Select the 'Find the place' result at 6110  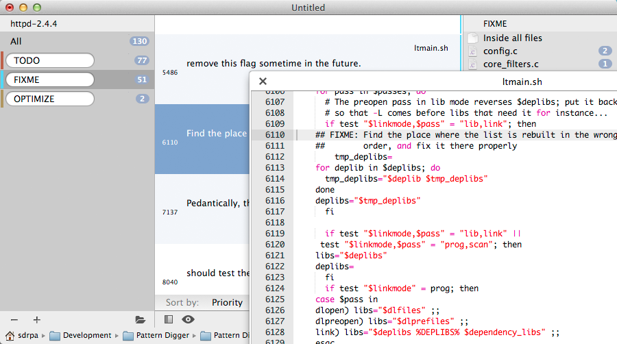coord(202,139)
